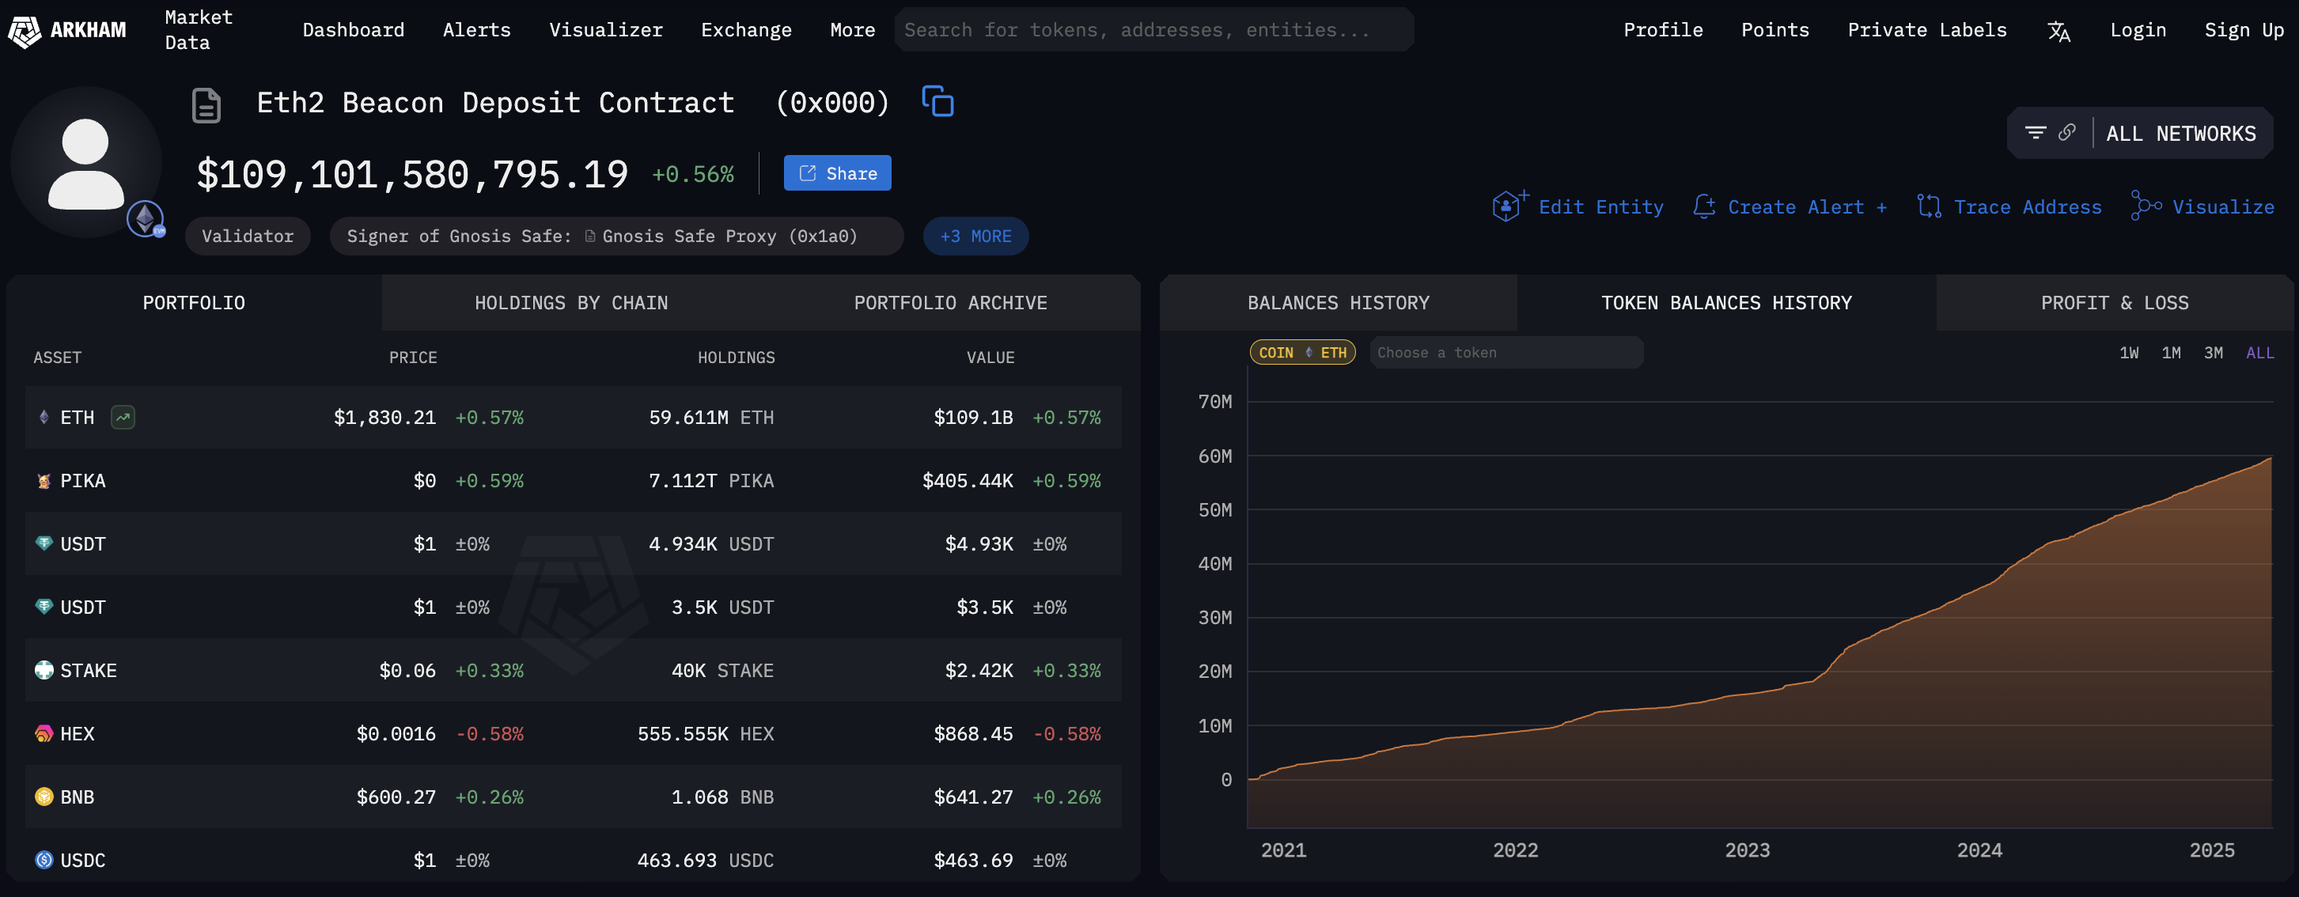Click the filter icon beside All Networks
The height and width of the screenshot is (897, 2299).
pyautogui.click(x=2035, y=133)
